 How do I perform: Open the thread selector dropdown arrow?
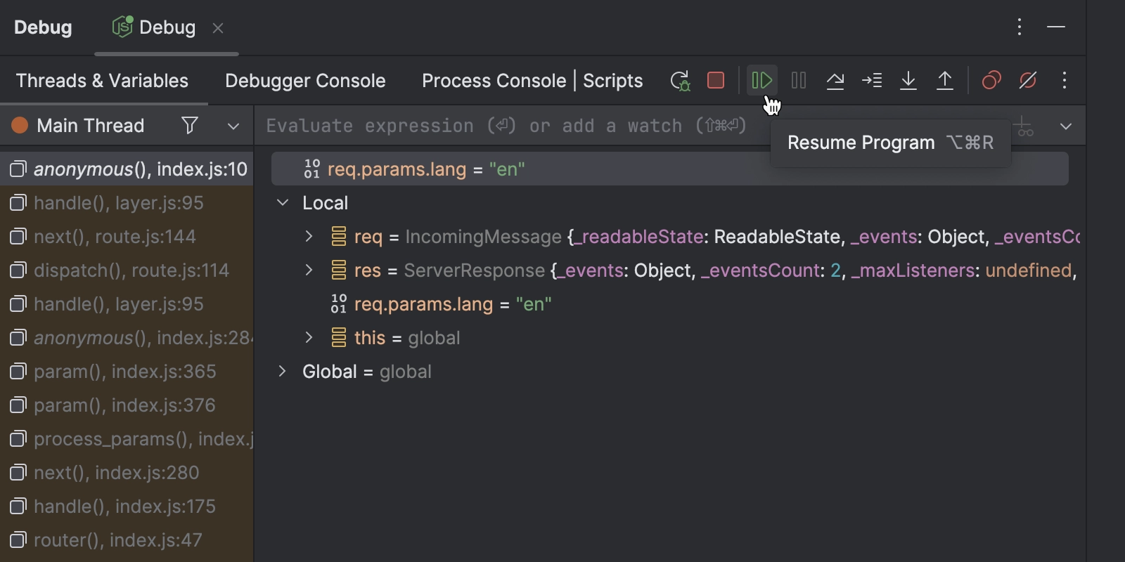[x=233, y=126]
